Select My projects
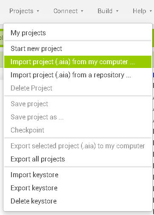Viewport: 154px width, 215px height. click(x=78, y=33)
